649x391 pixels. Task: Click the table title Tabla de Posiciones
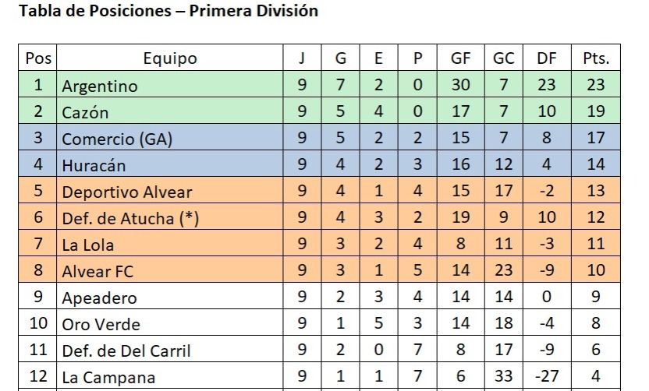(95, 11)
